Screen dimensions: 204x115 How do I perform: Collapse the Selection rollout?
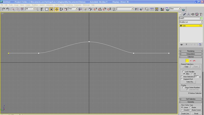(191, 57)
